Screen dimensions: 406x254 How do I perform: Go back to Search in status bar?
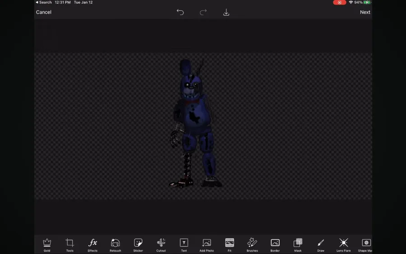point(44,2)
